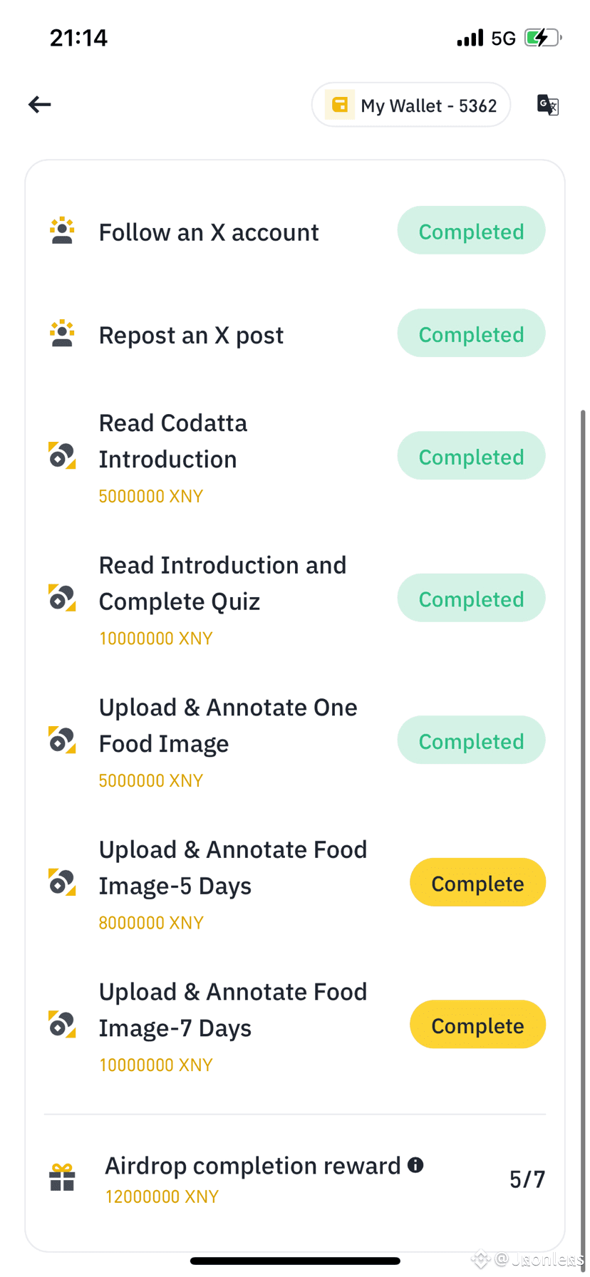This screenshot has width=590, height=1277.
Task: Tap the back arrow icon
Action: click(40, 105)
